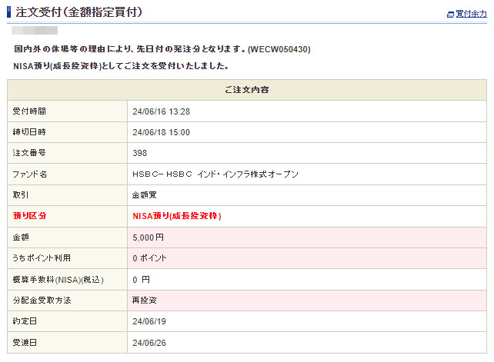Viewport: 494px width, 362px height.
Task: Click the 再投資 distribution method value
Action: [x=145, y=300]
